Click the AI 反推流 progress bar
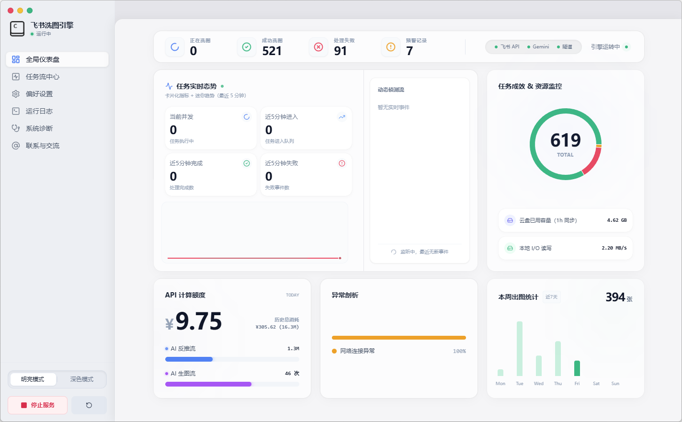Screen dimensions: 682x422 232,359
